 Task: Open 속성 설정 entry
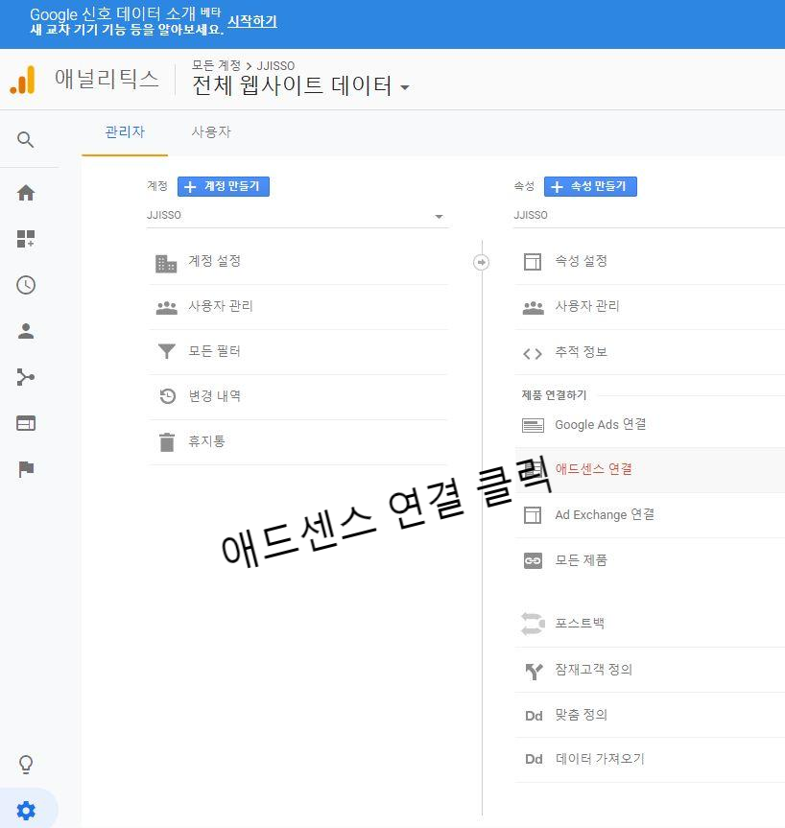[x=650, y=262]
